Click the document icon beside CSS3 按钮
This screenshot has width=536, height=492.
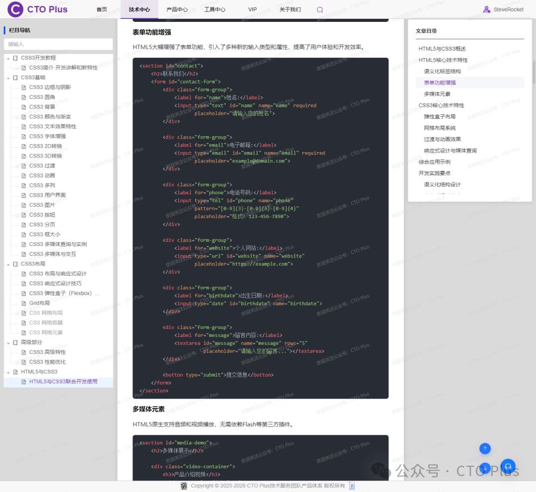pyautogui.click(x=24, y=215)
